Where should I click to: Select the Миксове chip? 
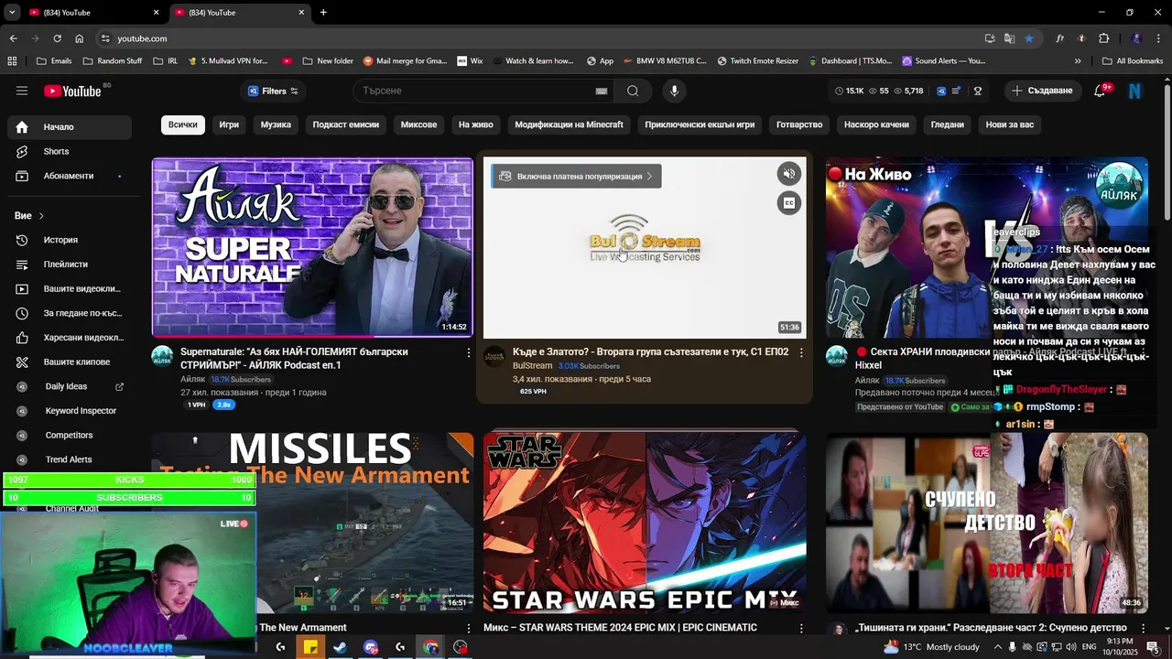(x=418, y=124)
